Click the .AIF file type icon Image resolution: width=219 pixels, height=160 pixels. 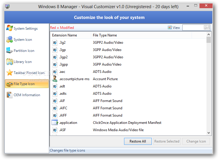coord(55,101)
